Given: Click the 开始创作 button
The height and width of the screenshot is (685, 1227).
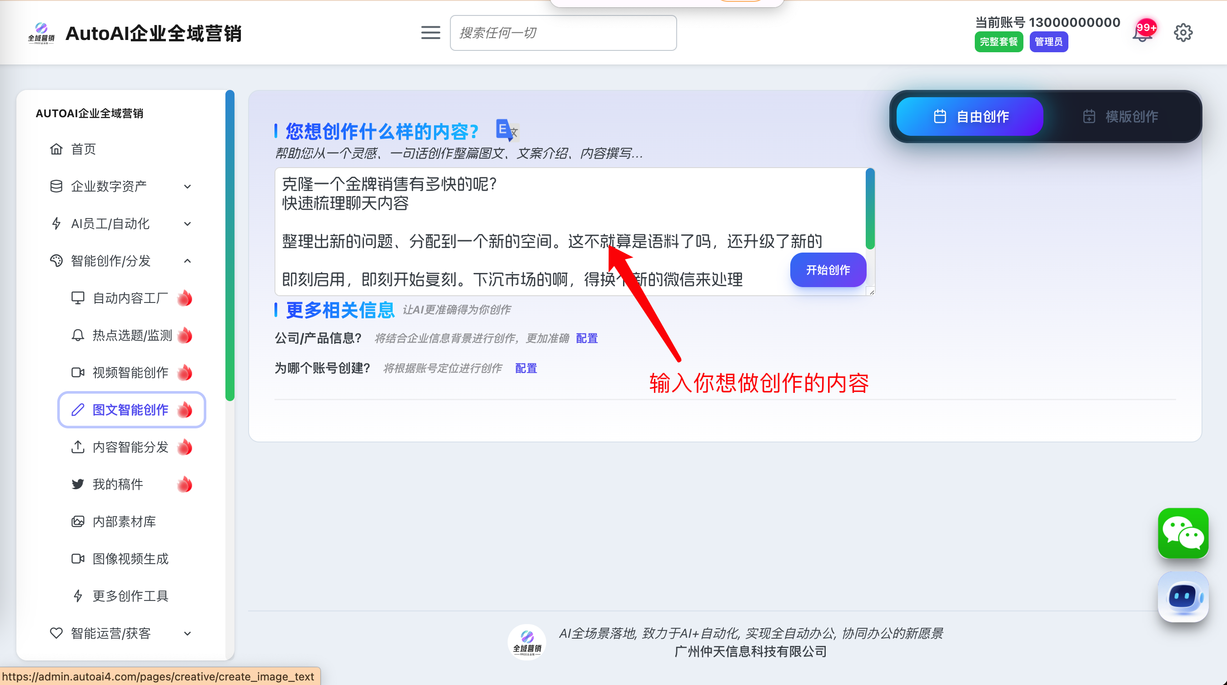Looking at the screenshot, I should [x=828, y=270].
